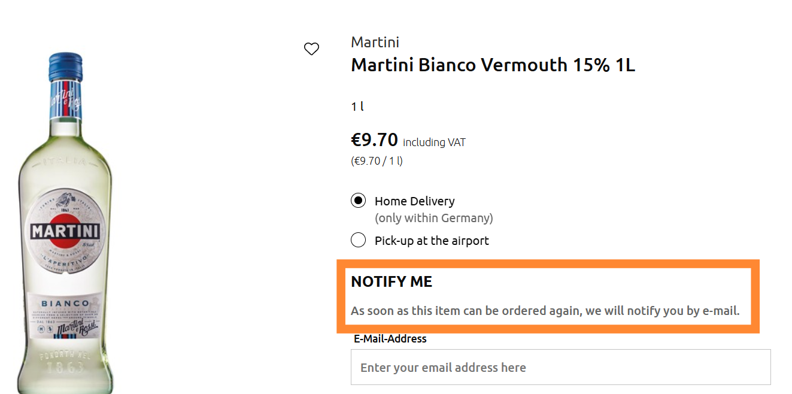Click the "including VAT" text
The width and height of the screenshot is (792, 394).
pyautogui.click(x=434, y=143)
